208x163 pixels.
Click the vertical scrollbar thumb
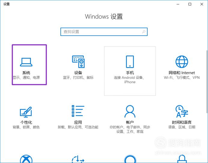coord(207,81)
